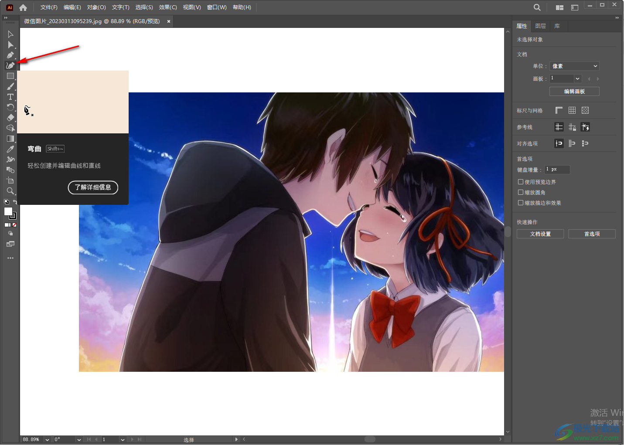Screen dimensions: 624x445
Task: Open rotation angle dropdown in status bar
Action: pos(79,439)
